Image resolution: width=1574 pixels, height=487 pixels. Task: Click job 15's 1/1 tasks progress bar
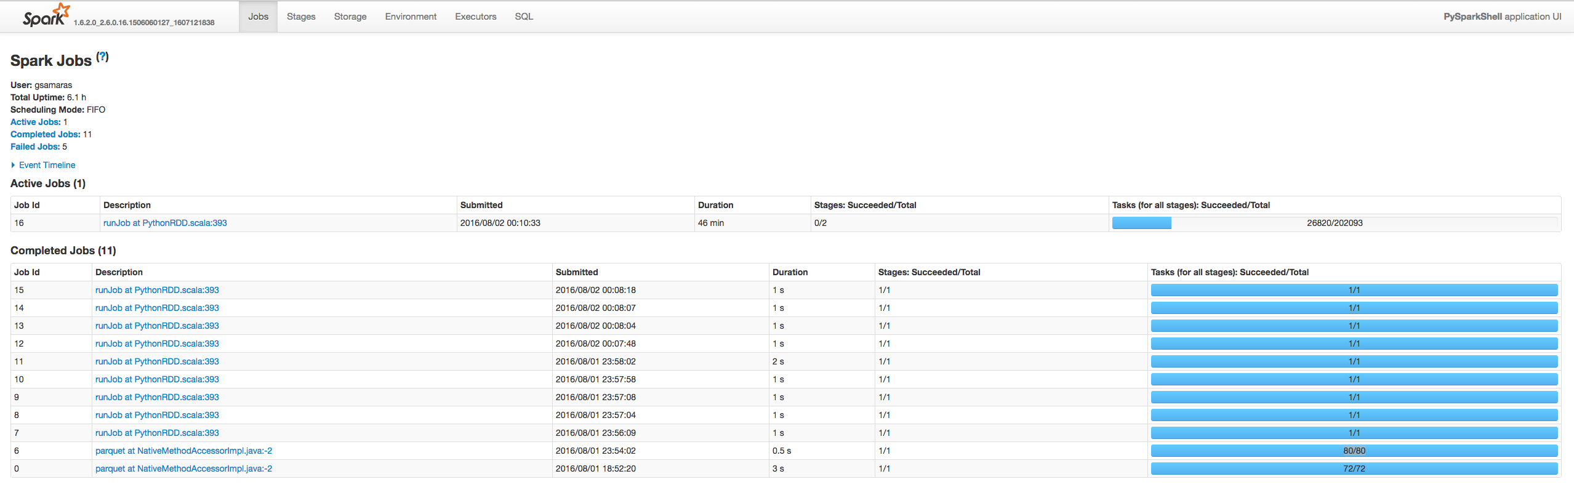coord(1354,290)
